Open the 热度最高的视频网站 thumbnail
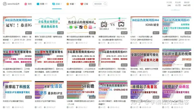This screenshot has height=110, width=194. point(81,25)
